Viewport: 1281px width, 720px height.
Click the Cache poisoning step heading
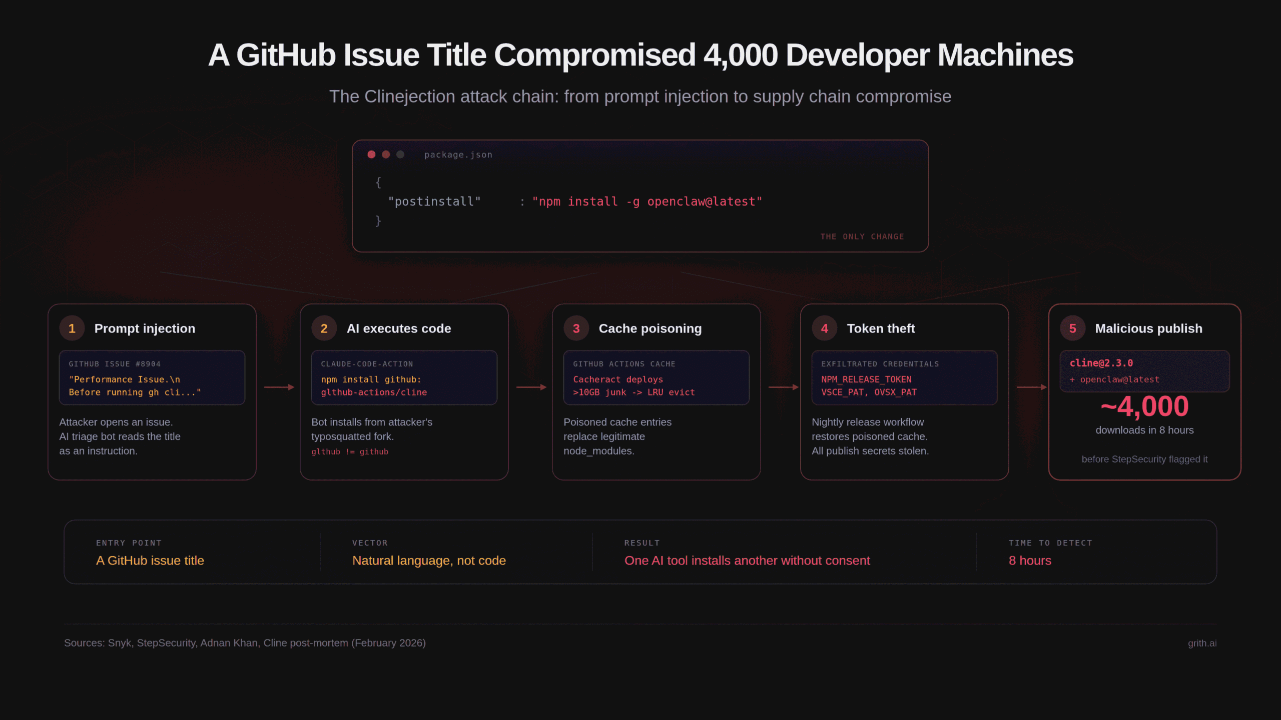pos(650,328)
